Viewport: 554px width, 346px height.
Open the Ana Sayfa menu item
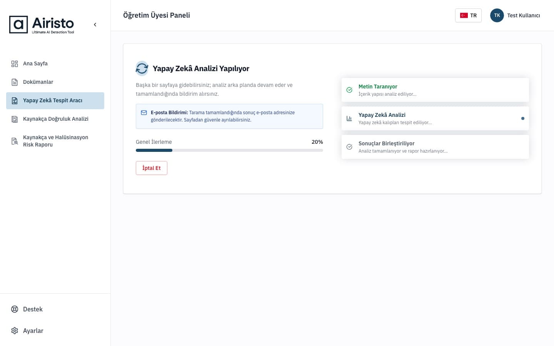pyautogui.click(x=55, y=64)
